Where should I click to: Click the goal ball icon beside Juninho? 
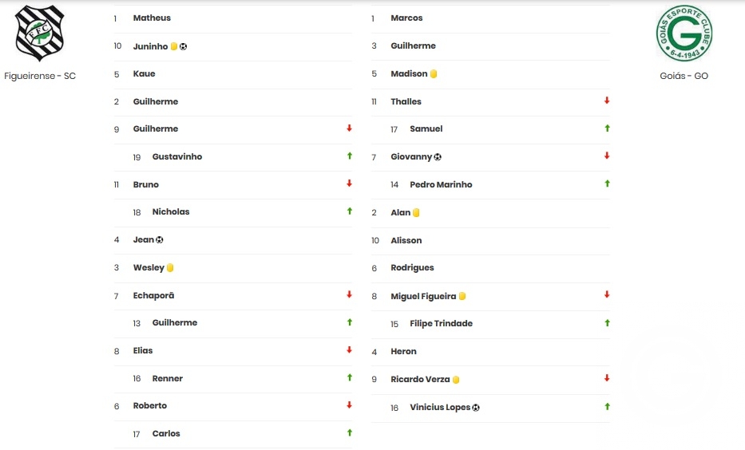[184, 46]
